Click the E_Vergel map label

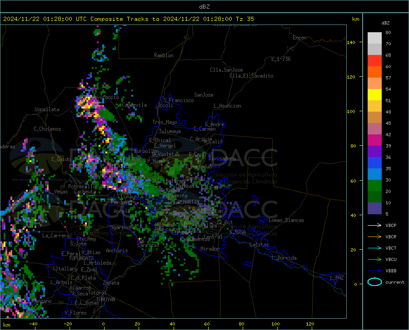coord(165,146)
